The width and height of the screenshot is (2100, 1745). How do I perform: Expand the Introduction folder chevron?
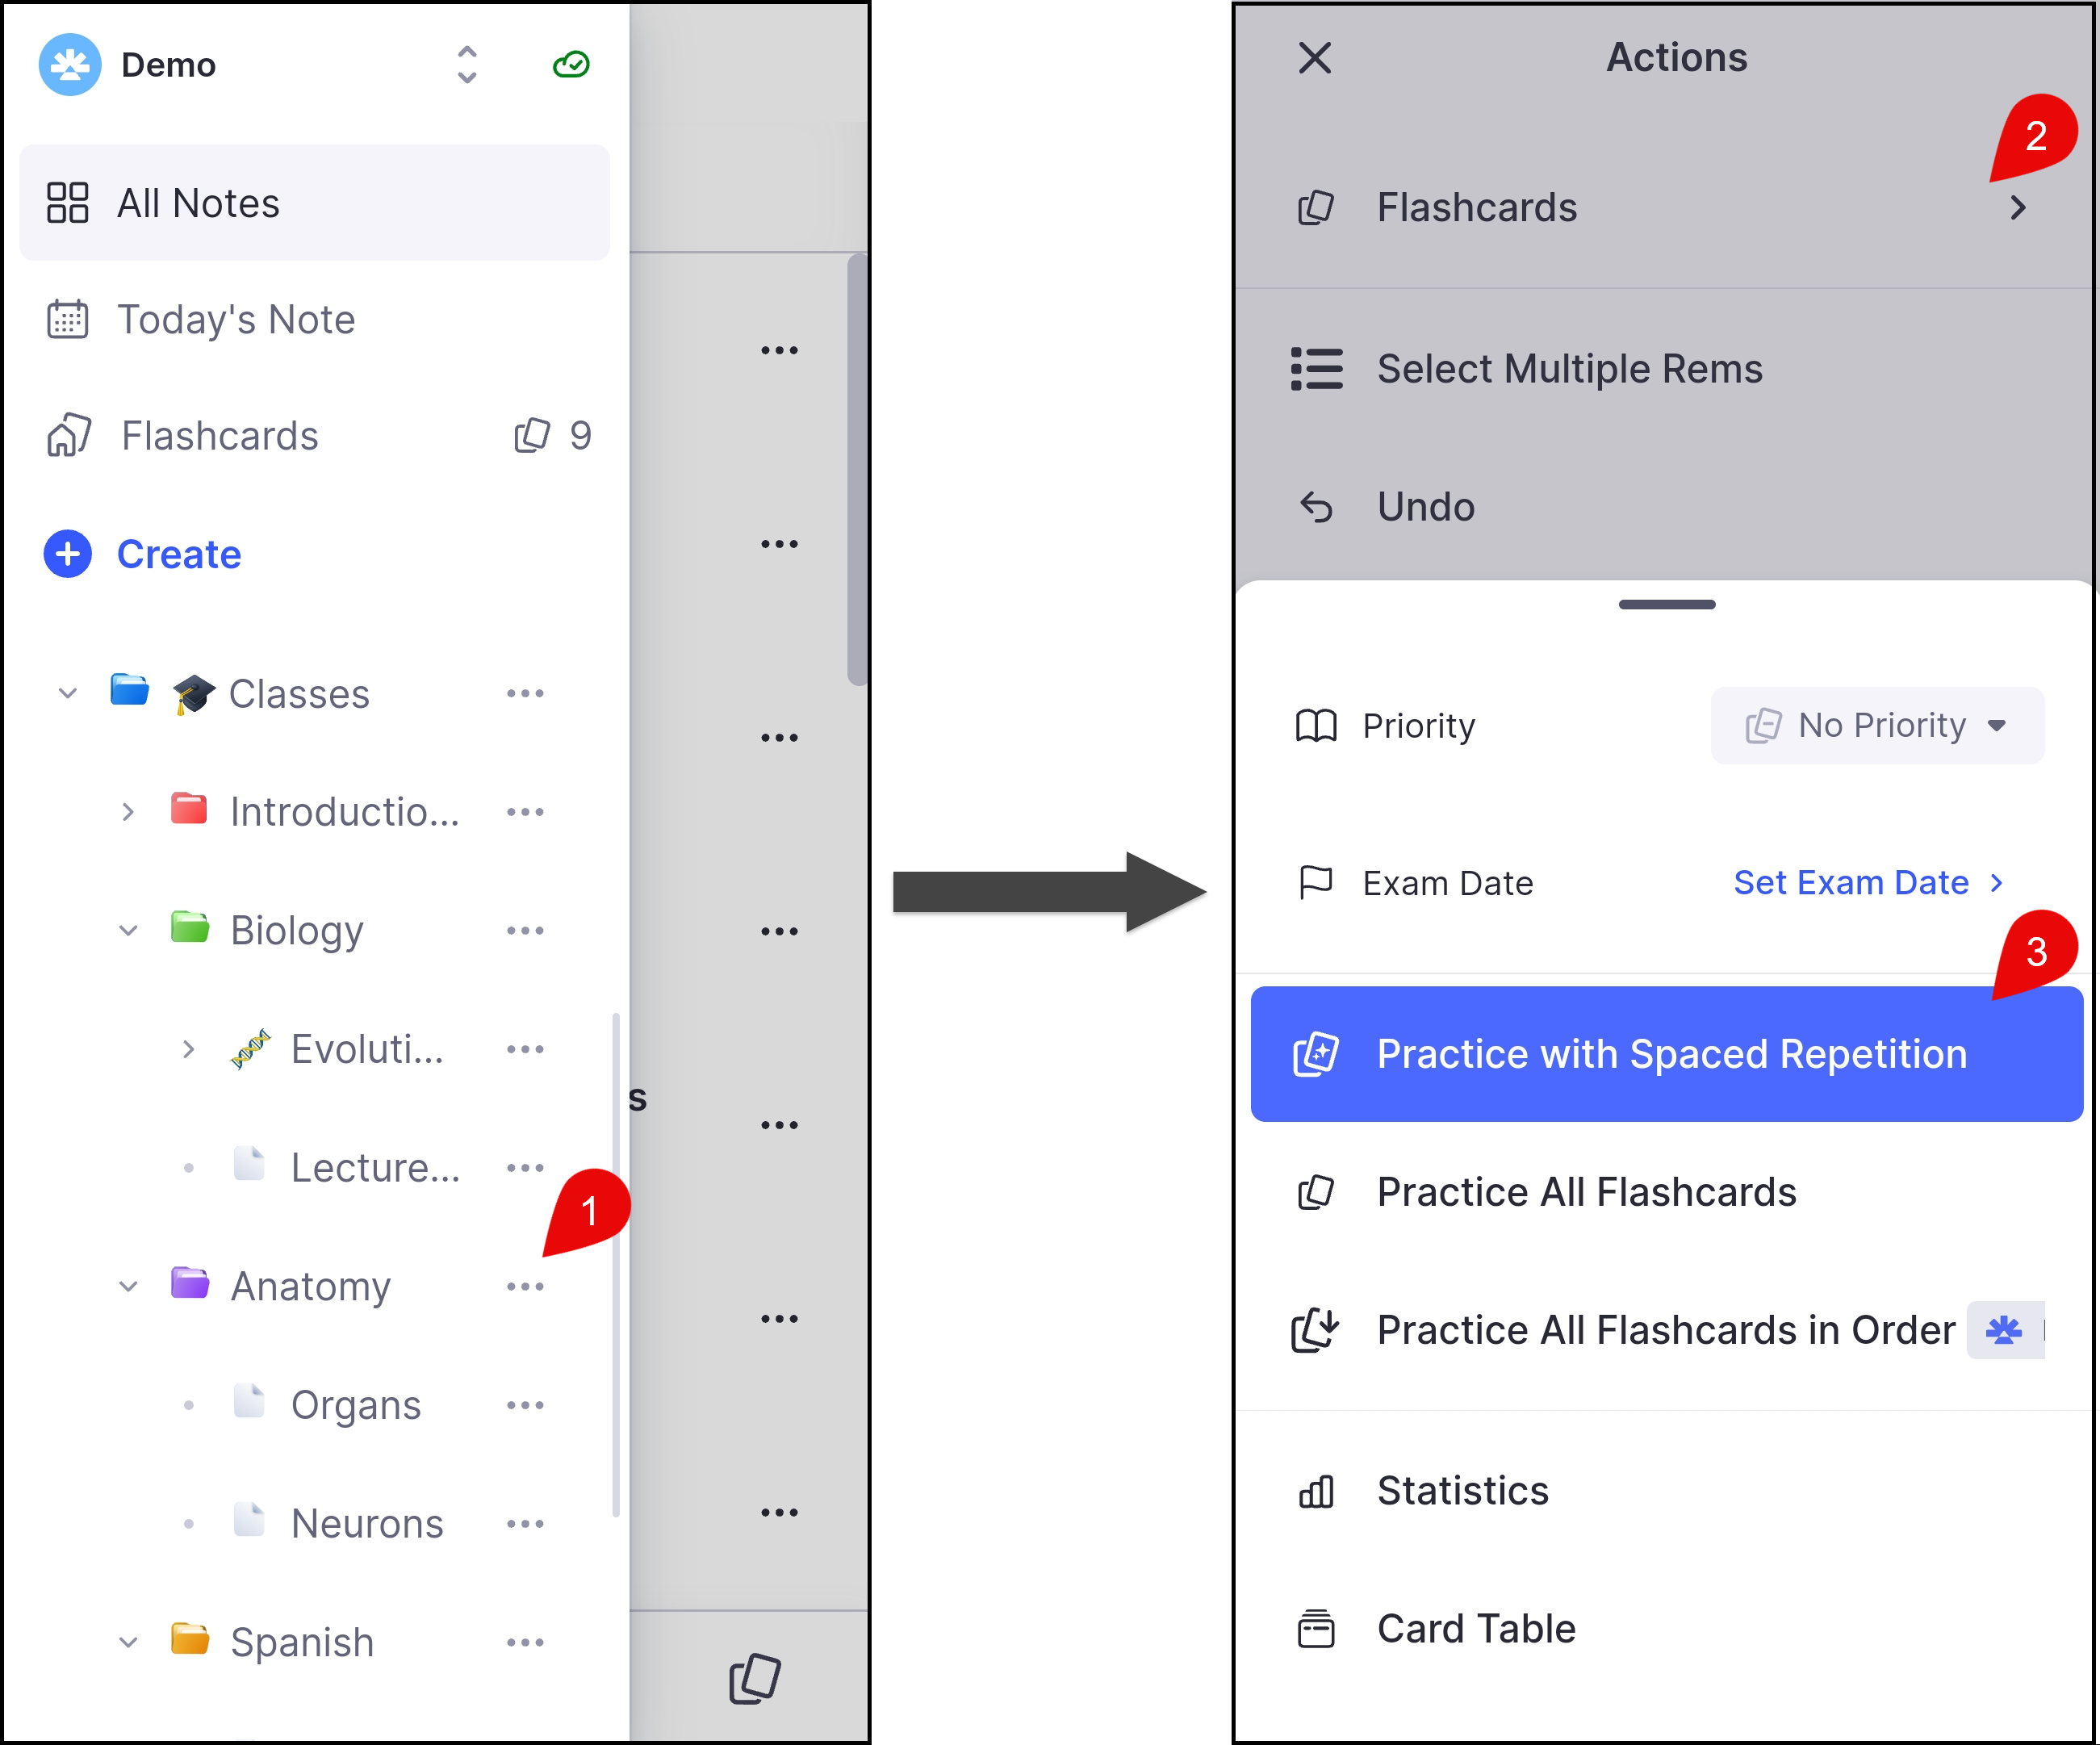tap(128, 812)
